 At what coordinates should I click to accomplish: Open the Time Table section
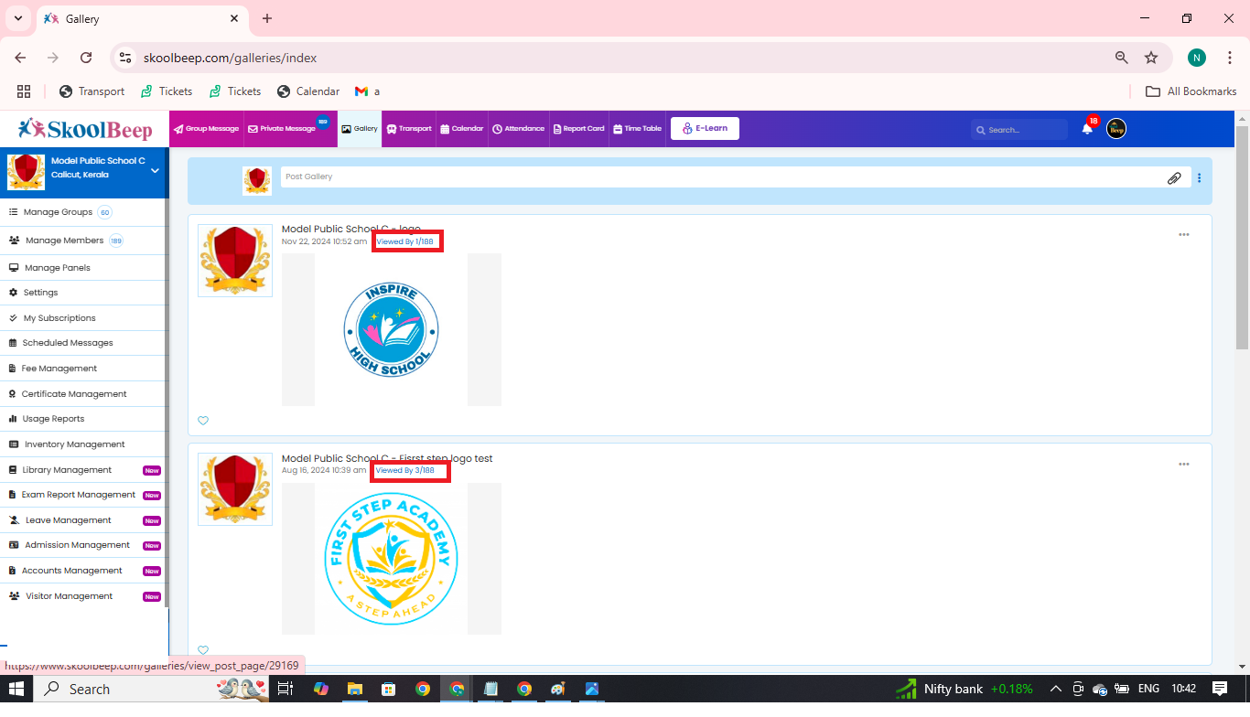point(637,129)
